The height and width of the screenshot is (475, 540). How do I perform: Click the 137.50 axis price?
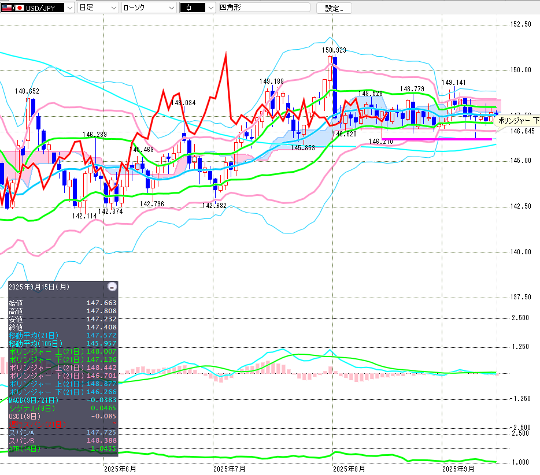click(521, 297)
